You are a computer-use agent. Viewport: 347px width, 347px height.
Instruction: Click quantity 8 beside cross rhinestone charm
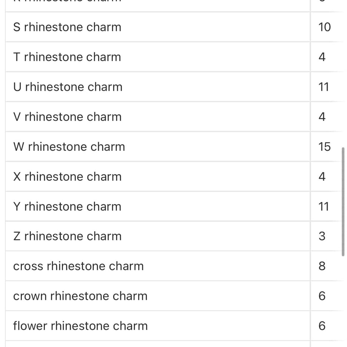[x=322, y=266]
